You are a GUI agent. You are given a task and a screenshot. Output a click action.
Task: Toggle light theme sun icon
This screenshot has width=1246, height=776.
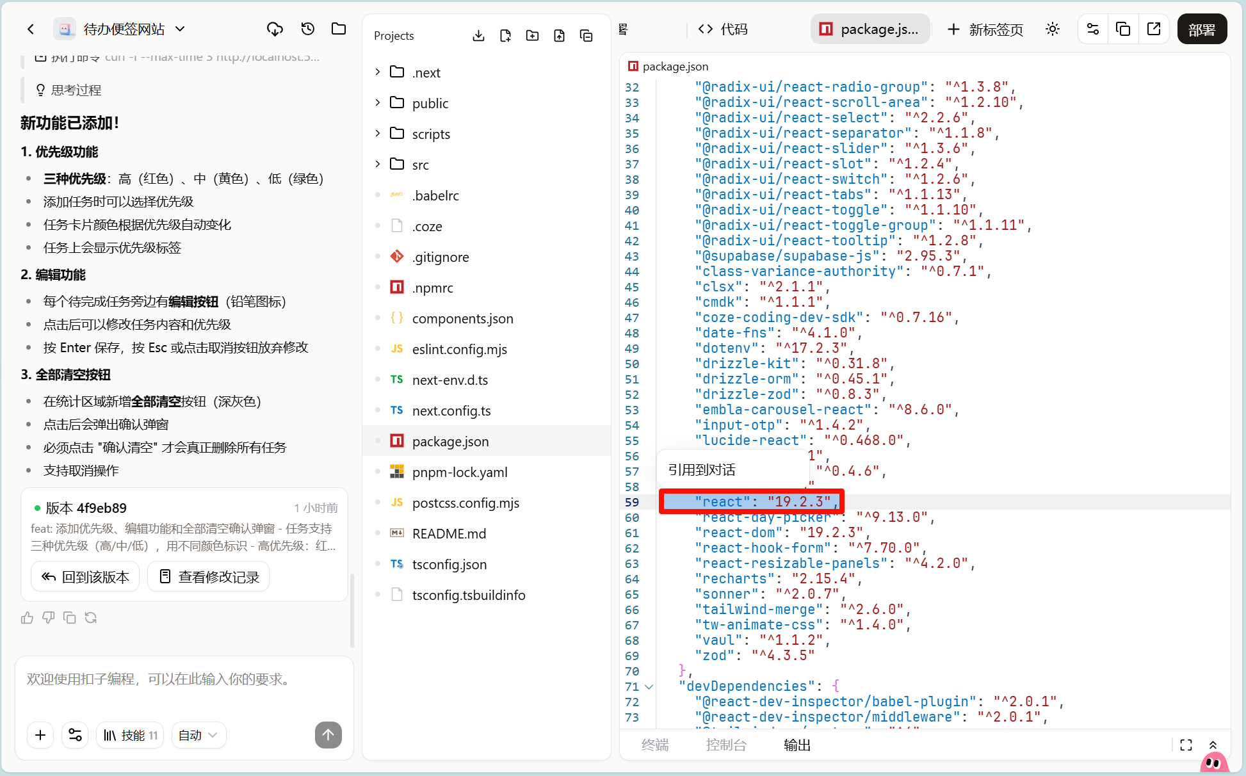pos(1053,29)
